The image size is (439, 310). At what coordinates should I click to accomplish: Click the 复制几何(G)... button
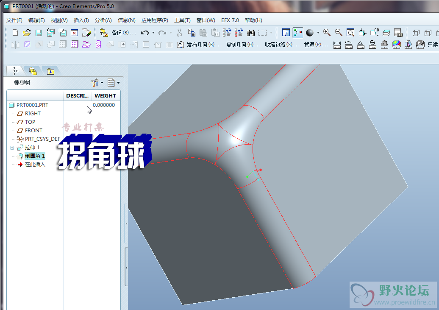pos(243,45)
